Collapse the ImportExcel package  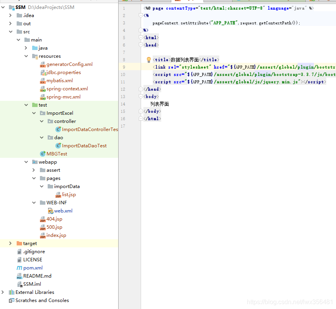tap(34, 113)
